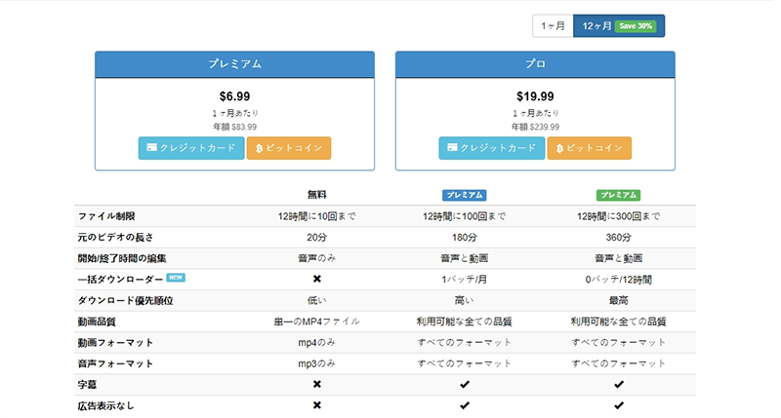Viewport: 781px width, 418px height.
Task: Click the Save 30% badge
Action: click(637, 26)
